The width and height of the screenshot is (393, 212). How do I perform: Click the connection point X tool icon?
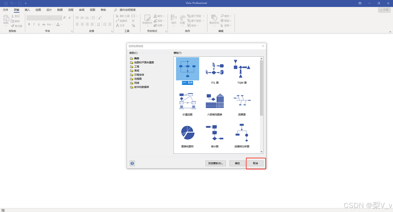coord(133,21)
